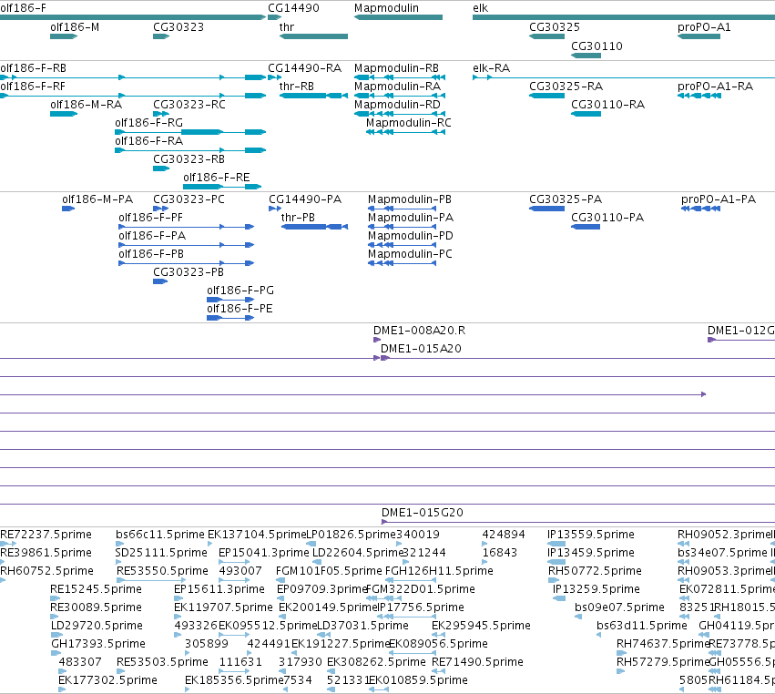The height and width of the screenshot is (694, 775).
Task: Select transcript Mapmodulin-RD label
Action: point(397,105)
